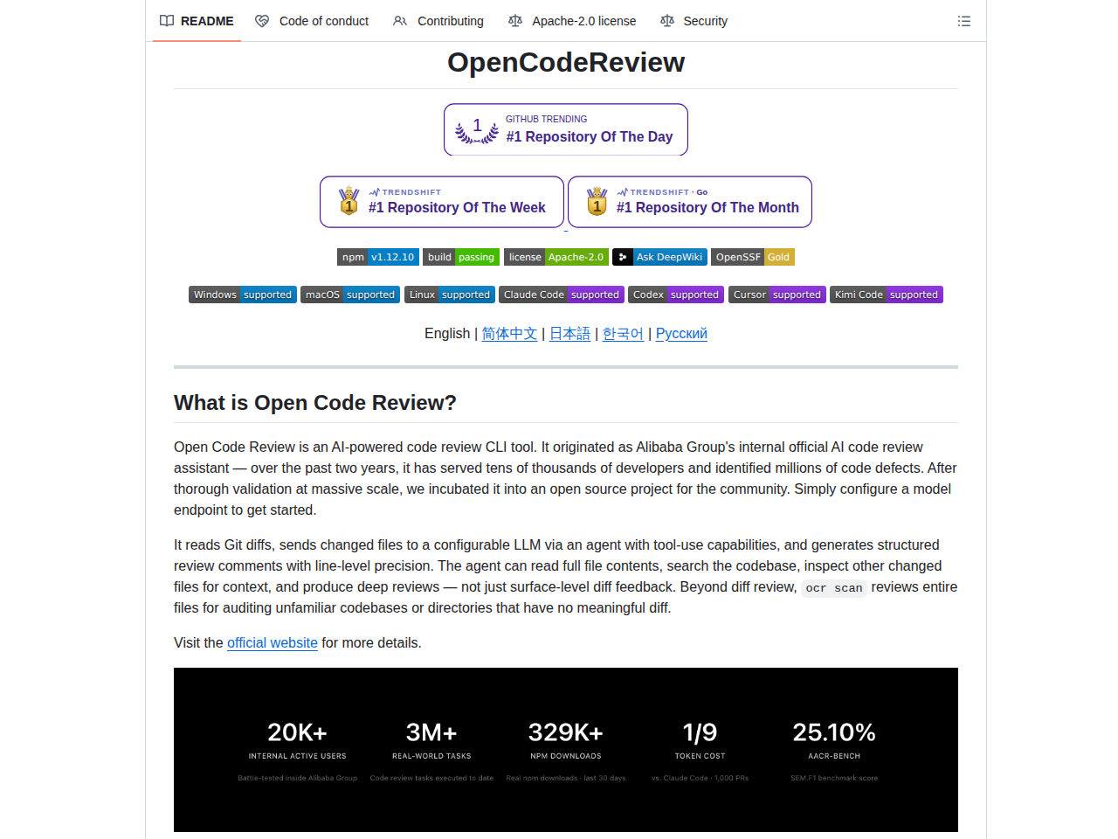Switch README language to 简体中文
The image size is (1118, 839).
(509, 333)
